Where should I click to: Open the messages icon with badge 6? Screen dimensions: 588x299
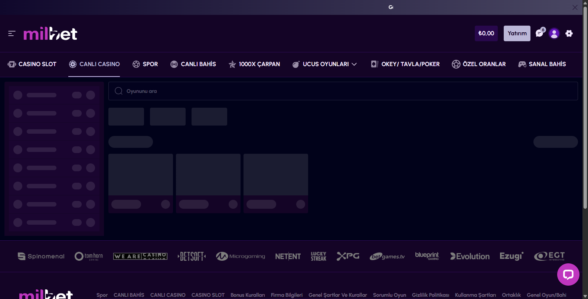540,33
